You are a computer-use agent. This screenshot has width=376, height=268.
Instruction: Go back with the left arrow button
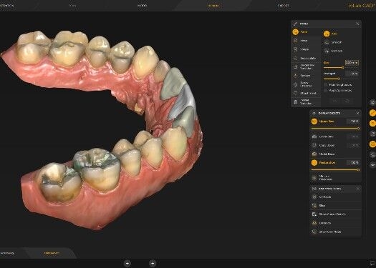[127, 263]
